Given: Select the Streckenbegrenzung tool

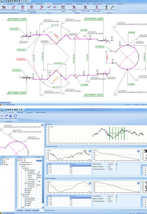Looking at the screenshot, I should [x=13, y=8].
